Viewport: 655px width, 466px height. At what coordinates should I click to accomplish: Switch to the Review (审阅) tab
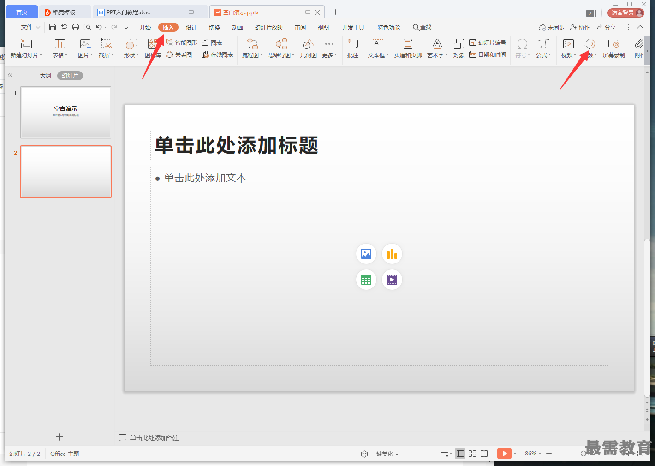(300, 27)
